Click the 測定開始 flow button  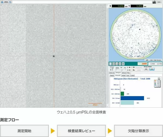(x=24, y=131)
